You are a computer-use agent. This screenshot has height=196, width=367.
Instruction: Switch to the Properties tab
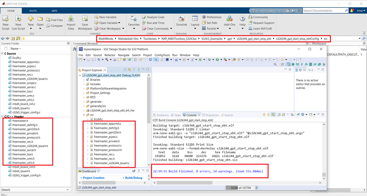[x=210, y=115]
